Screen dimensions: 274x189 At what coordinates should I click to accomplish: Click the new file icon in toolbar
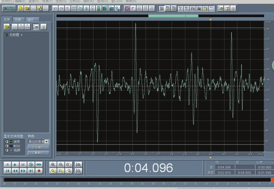pos(21,8)
